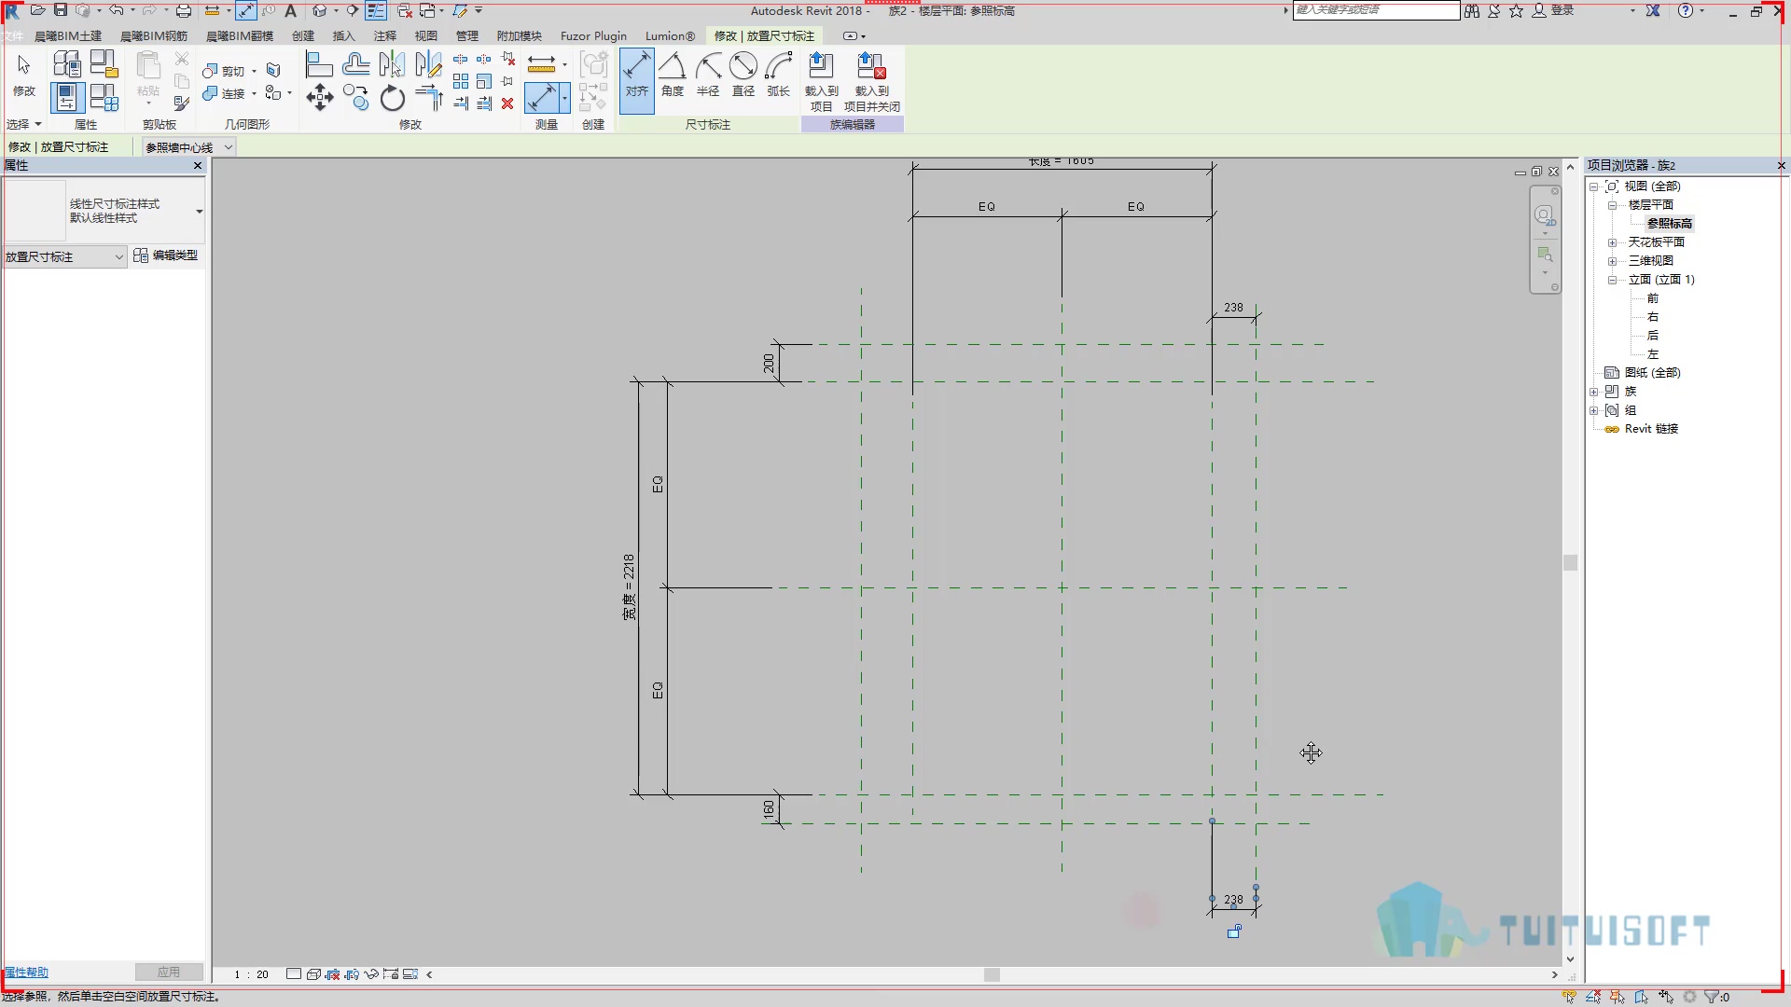Select Mirror - Pick Axis tool

(392, 64)
